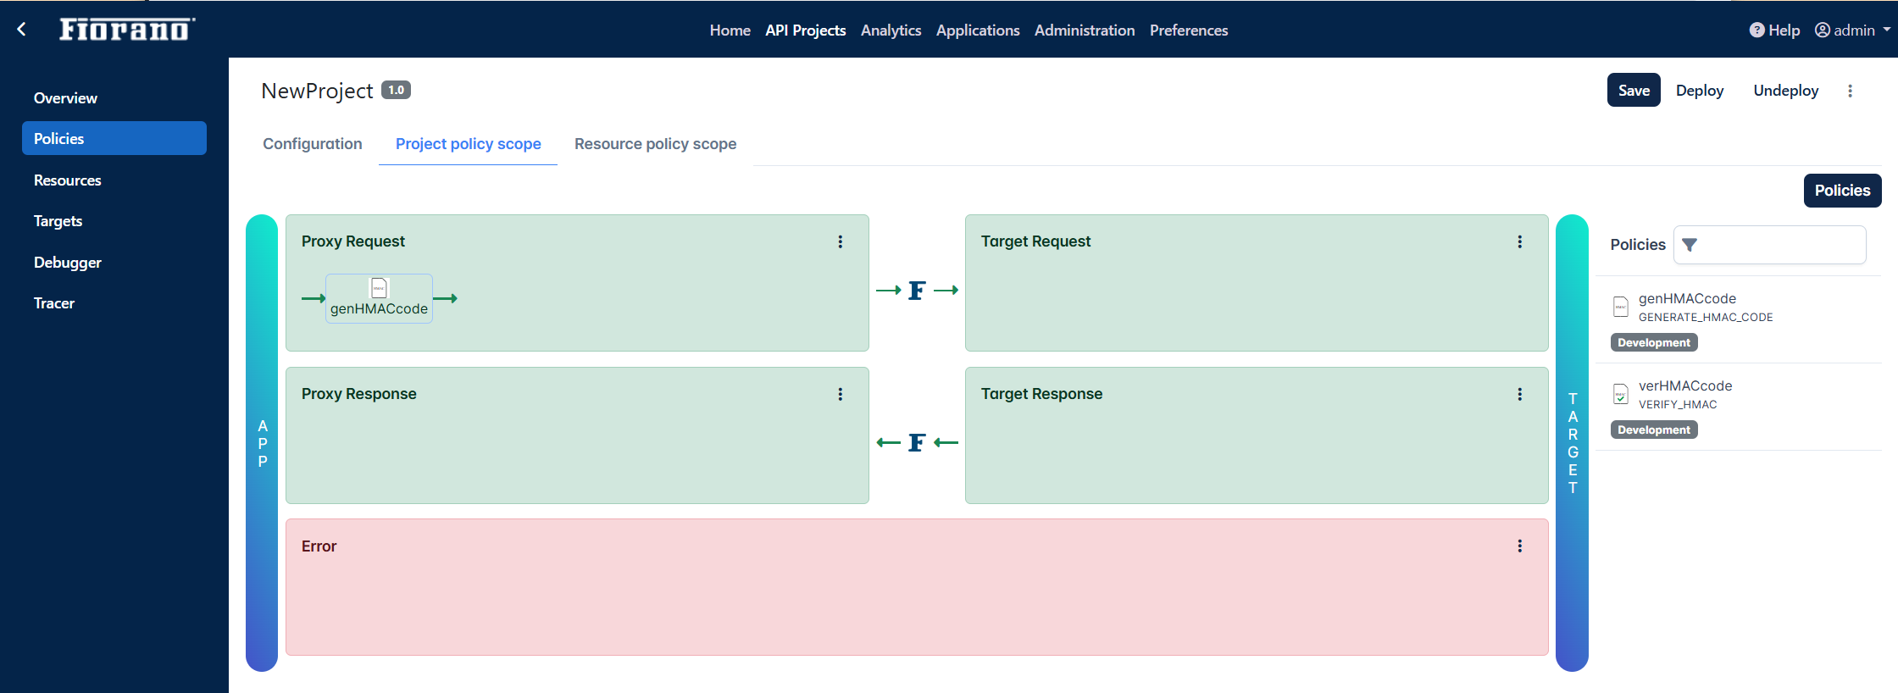Click GENERATE_HMAC_CODE type label
The image size is (1898, 693).
click(1706, 317)
